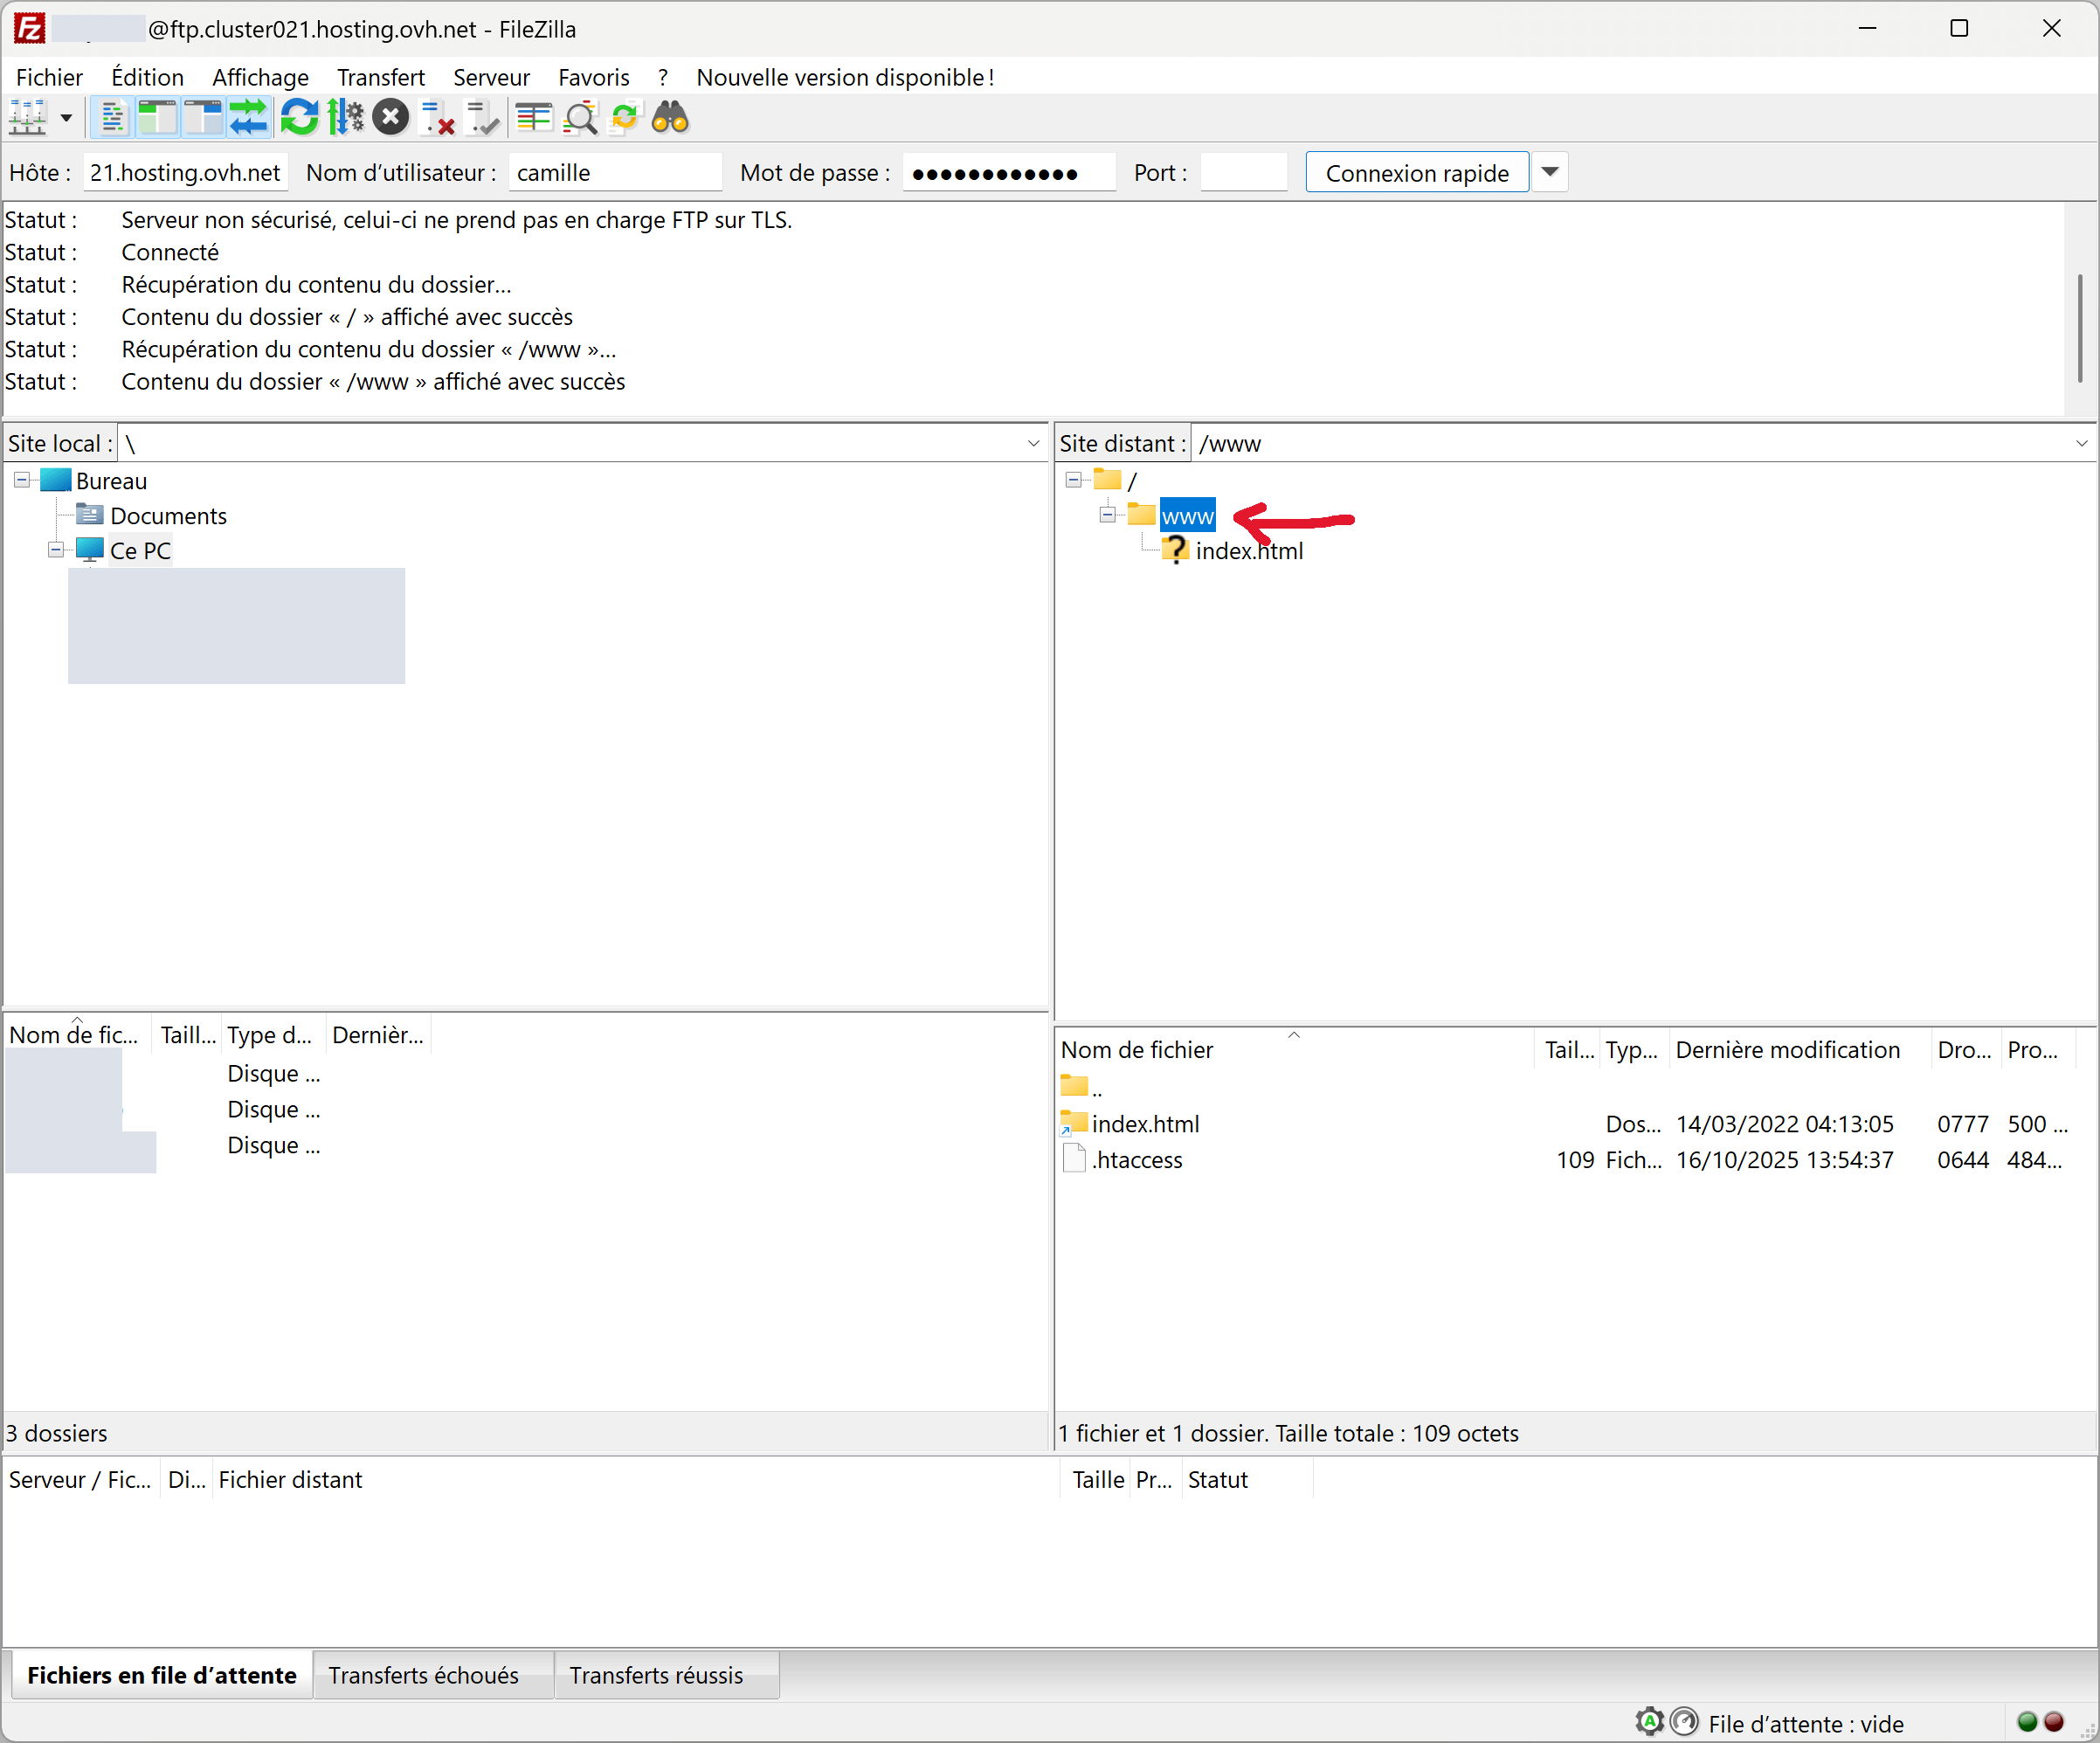Viewport: 2100px width, 1743px height.
Task: Click the refresh file lists icon
Action: point(298,118)
